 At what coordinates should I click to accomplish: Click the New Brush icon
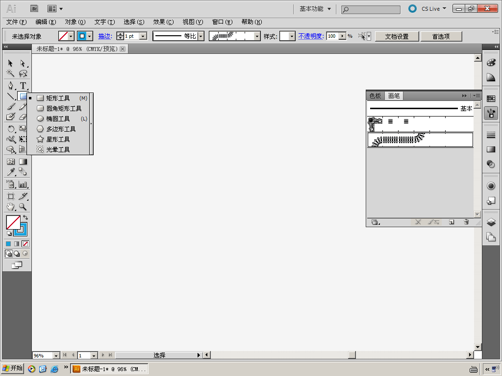[x=452, y=222]
